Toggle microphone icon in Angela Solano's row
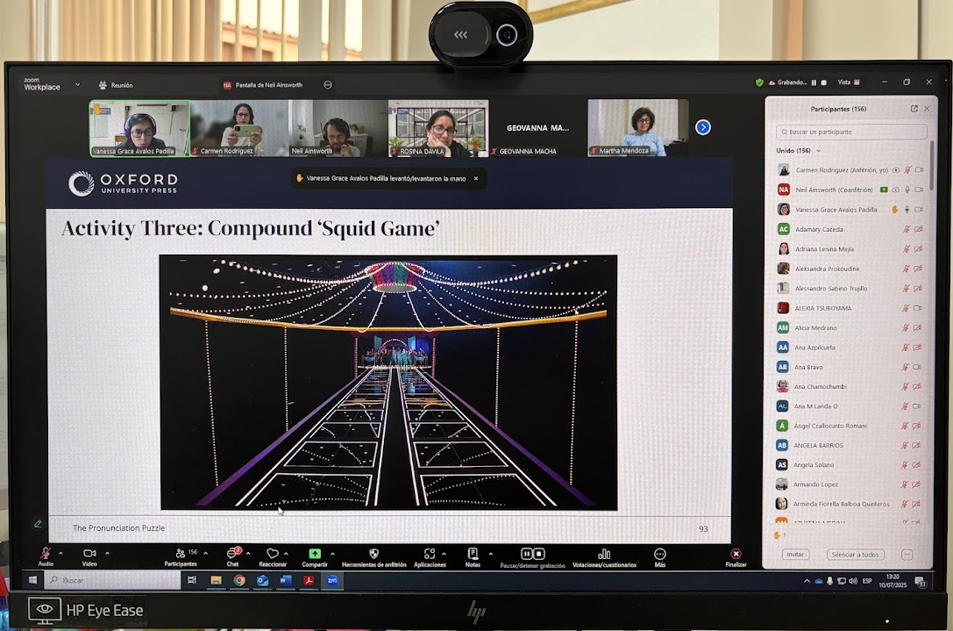Viewport: 953px width, 631px height. click(x=905, y=465)
